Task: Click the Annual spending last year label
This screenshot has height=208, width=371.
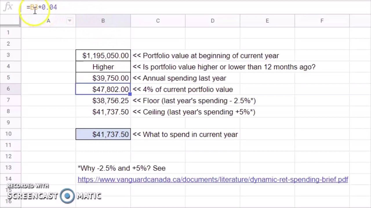Action: 179,78
